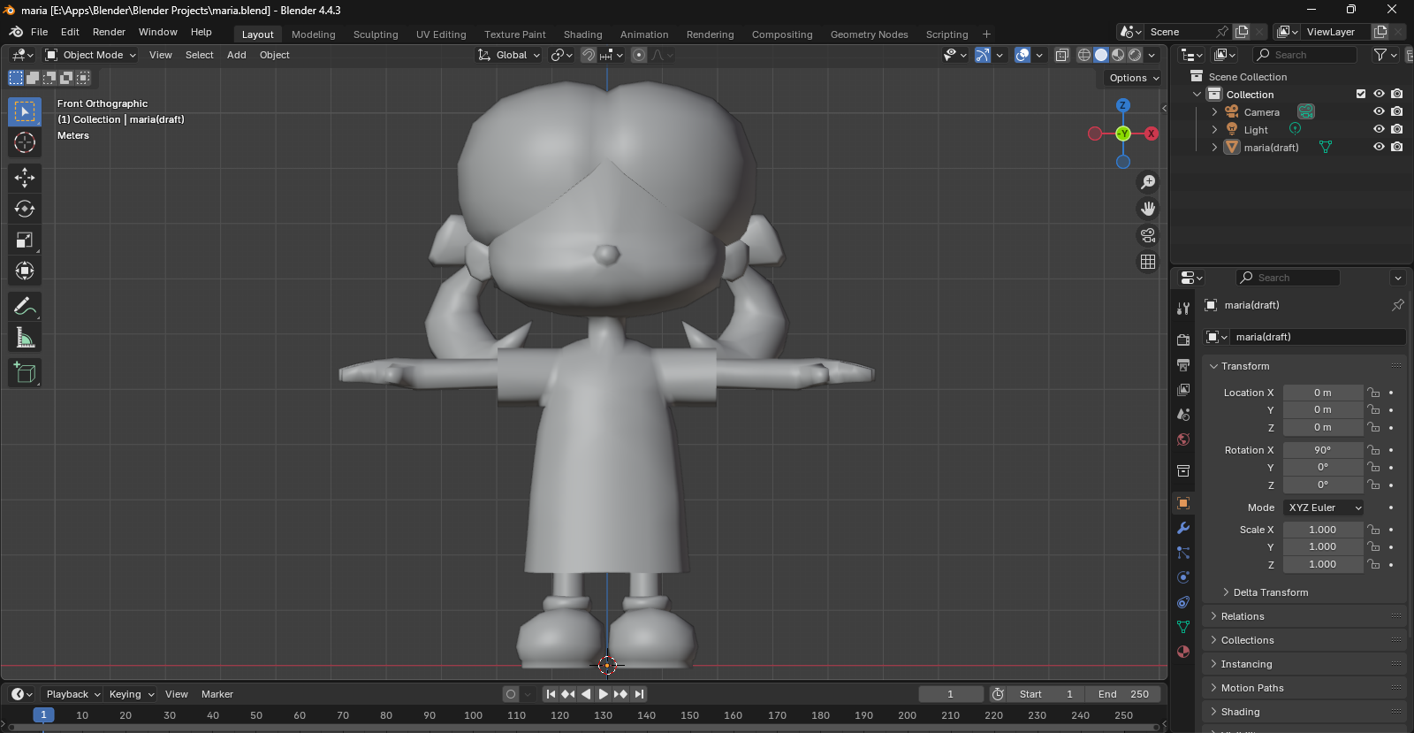
Task: Hide Light in viewport via eye icon
Action: point(1379,129)
